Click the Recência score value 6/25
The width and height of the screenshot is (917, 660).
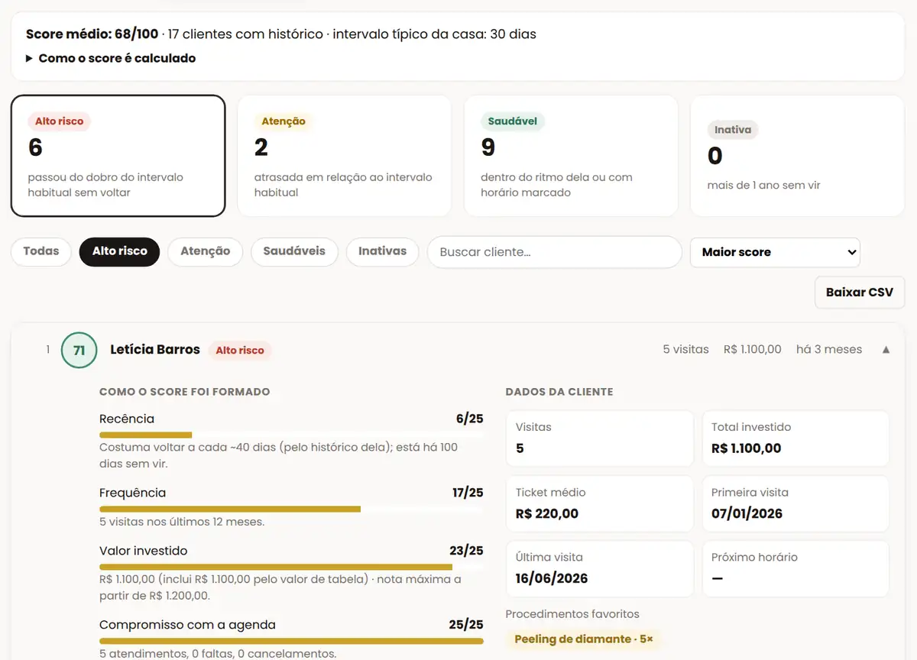469,419
